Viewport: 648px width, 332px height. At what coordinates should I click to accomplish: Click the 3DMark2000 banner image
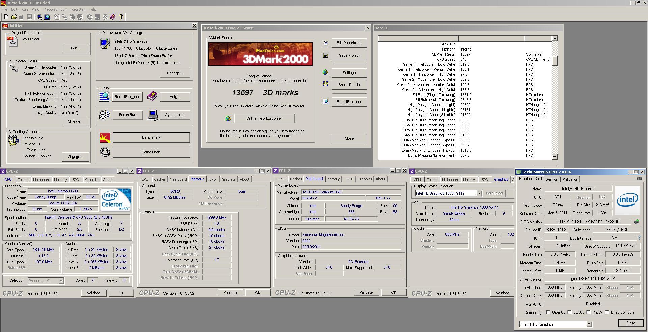(x=260, y=54)
